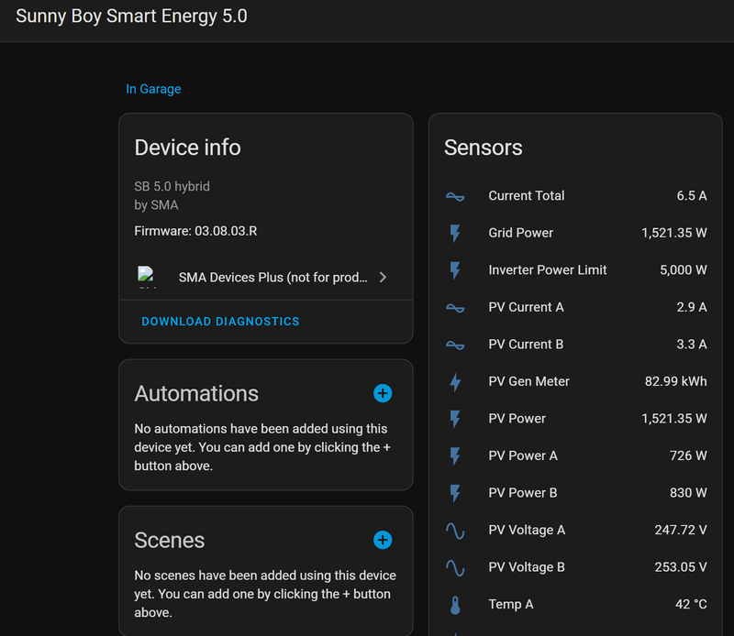This screenshot has height=636, width=734.
Task: Select the Inverter Power Limit label
Action: (x=548, y=269)
